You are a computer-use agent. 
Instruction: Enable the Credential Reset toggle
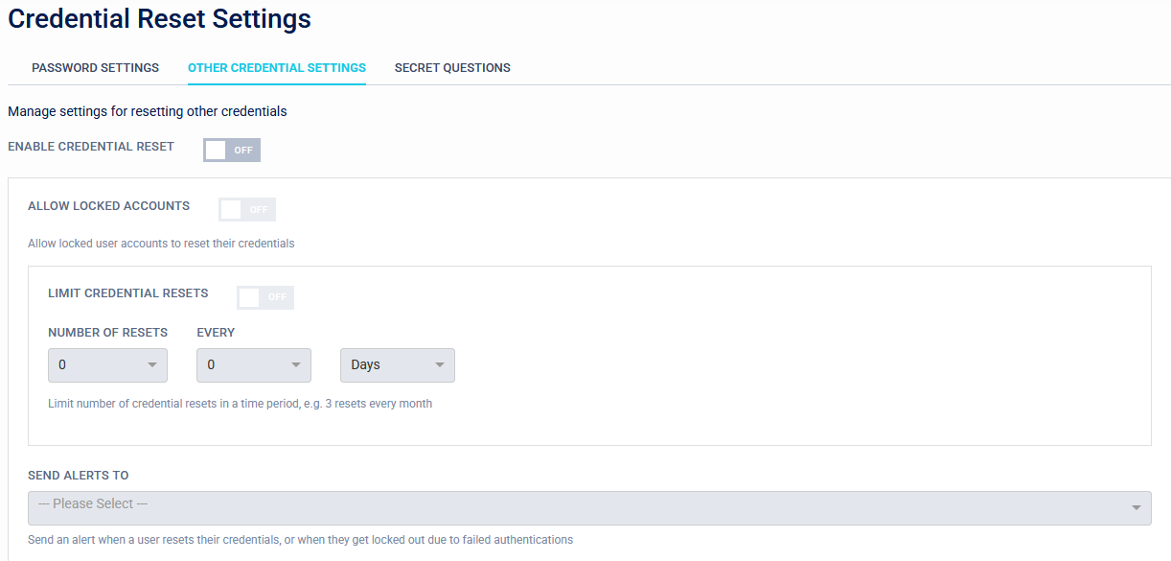pos(231,150)
